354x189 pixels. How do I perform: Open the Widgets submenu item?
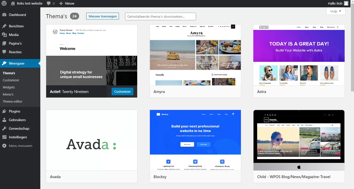pyautogui.click(x=9, y=87)
